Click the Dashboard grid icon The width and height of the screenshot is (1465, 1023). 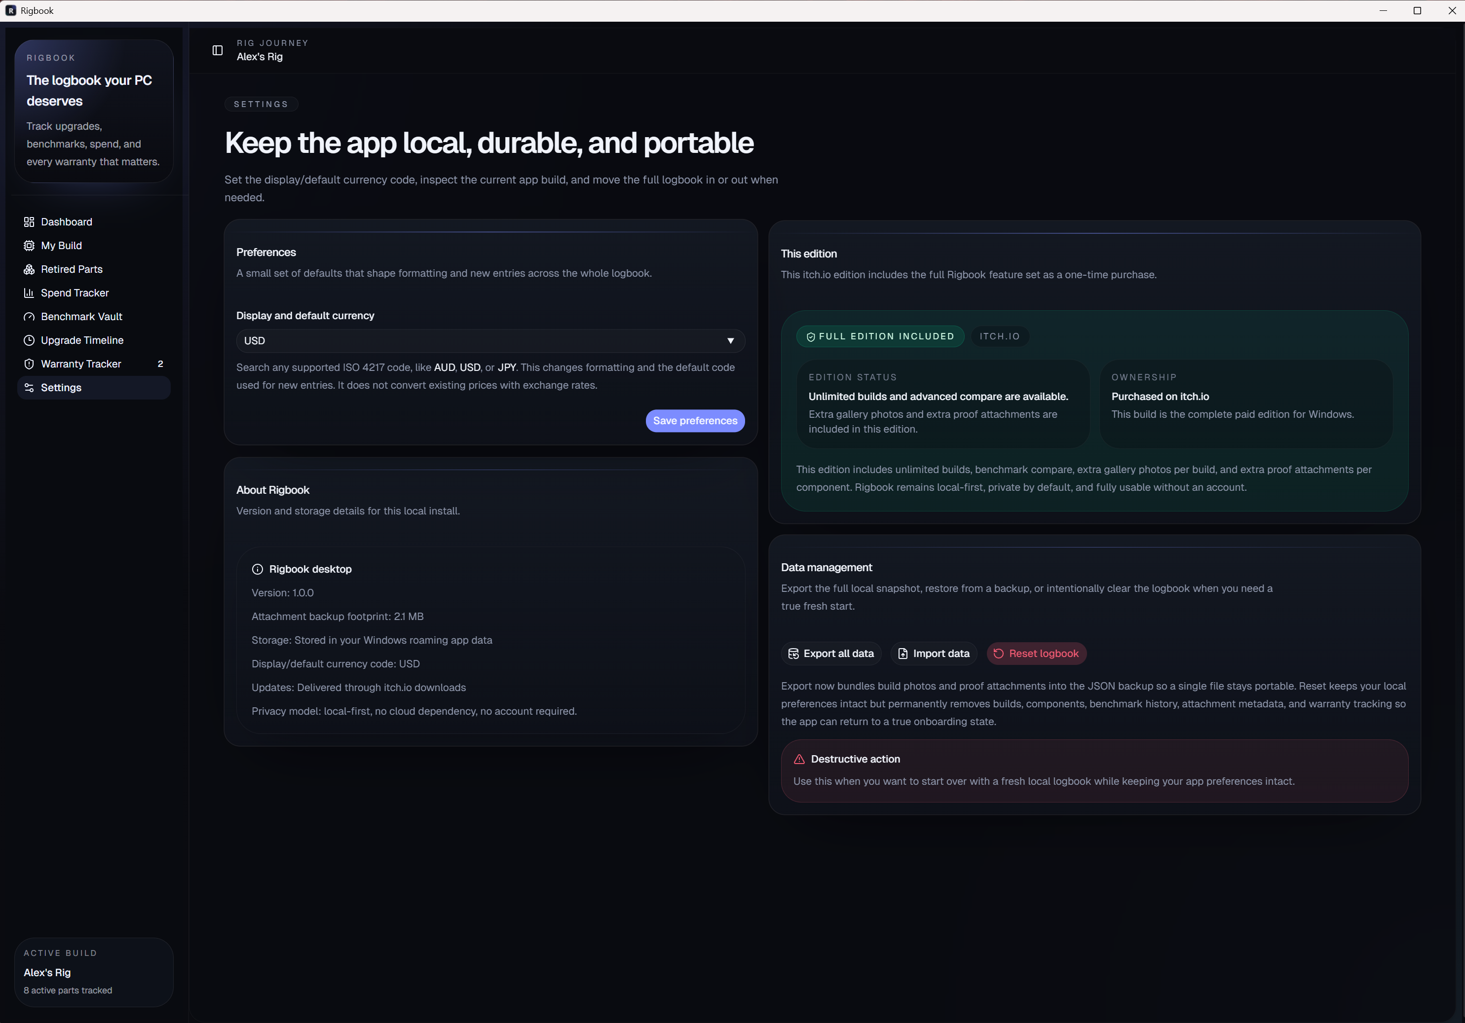[29, 222]
